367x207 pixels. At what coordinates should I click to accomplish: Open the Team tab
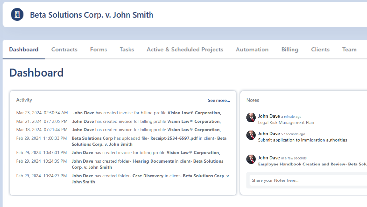[349, 50]
